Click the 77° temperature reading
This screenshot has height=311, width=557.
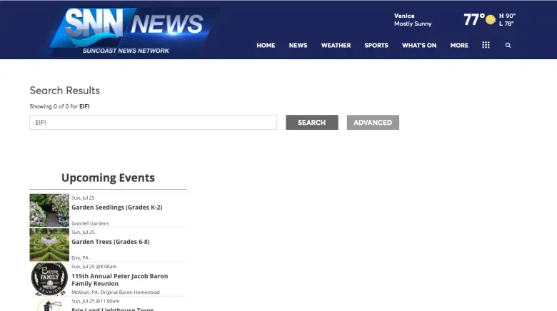click(474, 19)
